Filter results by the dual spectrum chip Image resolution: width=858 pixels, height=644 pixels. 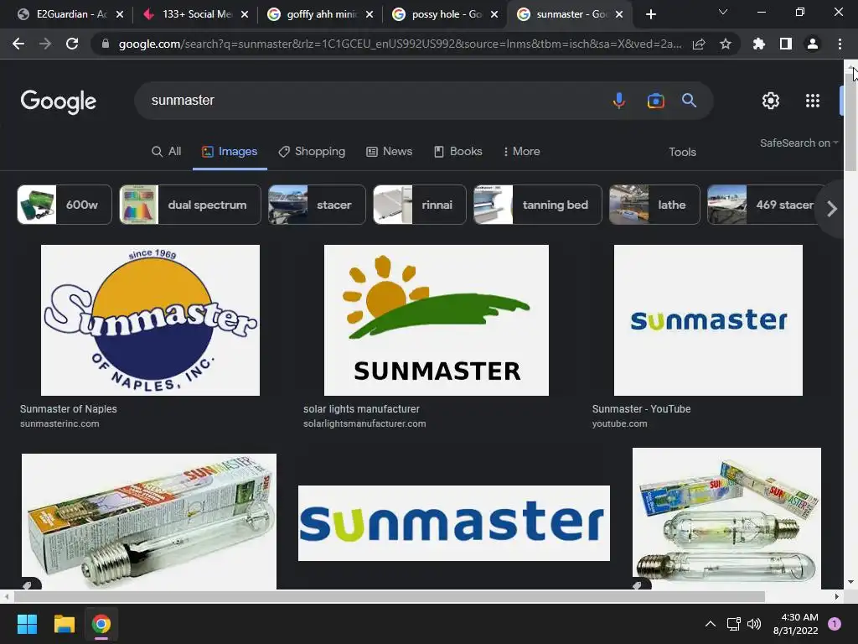[x=190, y=205]
